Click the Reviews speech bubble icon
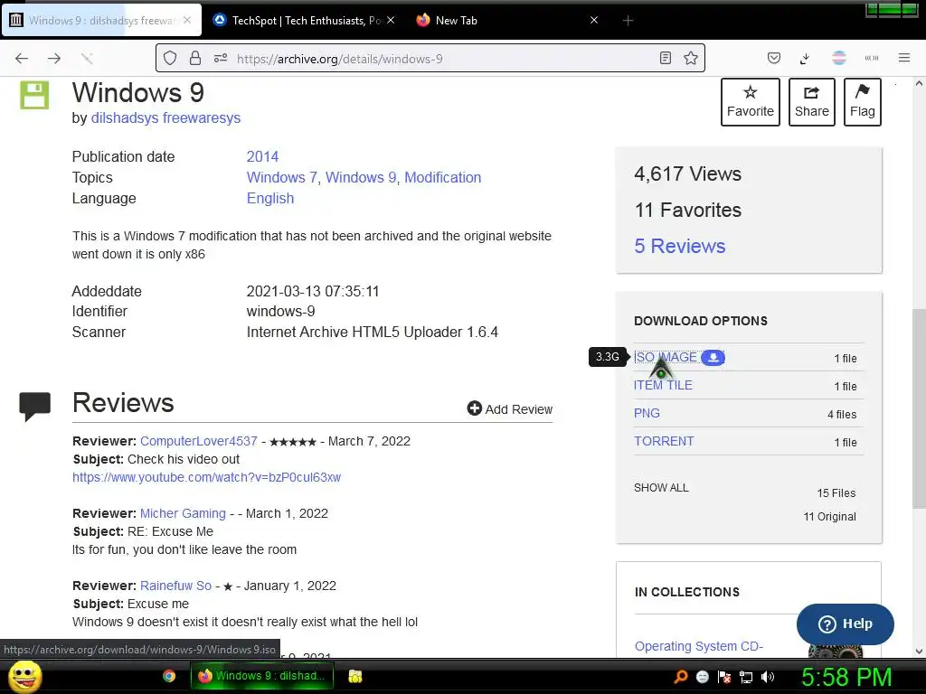 click(x=35, y=406)
